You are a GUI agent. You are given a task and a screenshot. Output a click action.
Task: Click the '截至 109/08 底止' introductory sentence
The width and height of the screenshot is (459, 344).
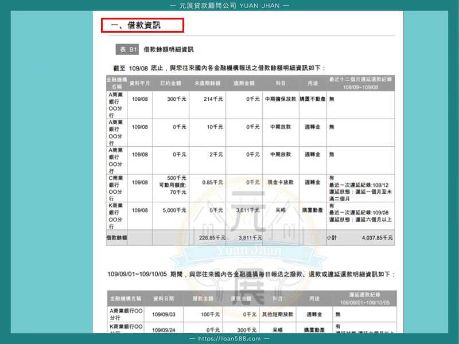click(219, 68)
